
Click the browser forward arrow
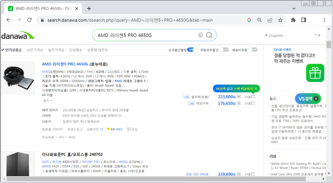19,20
